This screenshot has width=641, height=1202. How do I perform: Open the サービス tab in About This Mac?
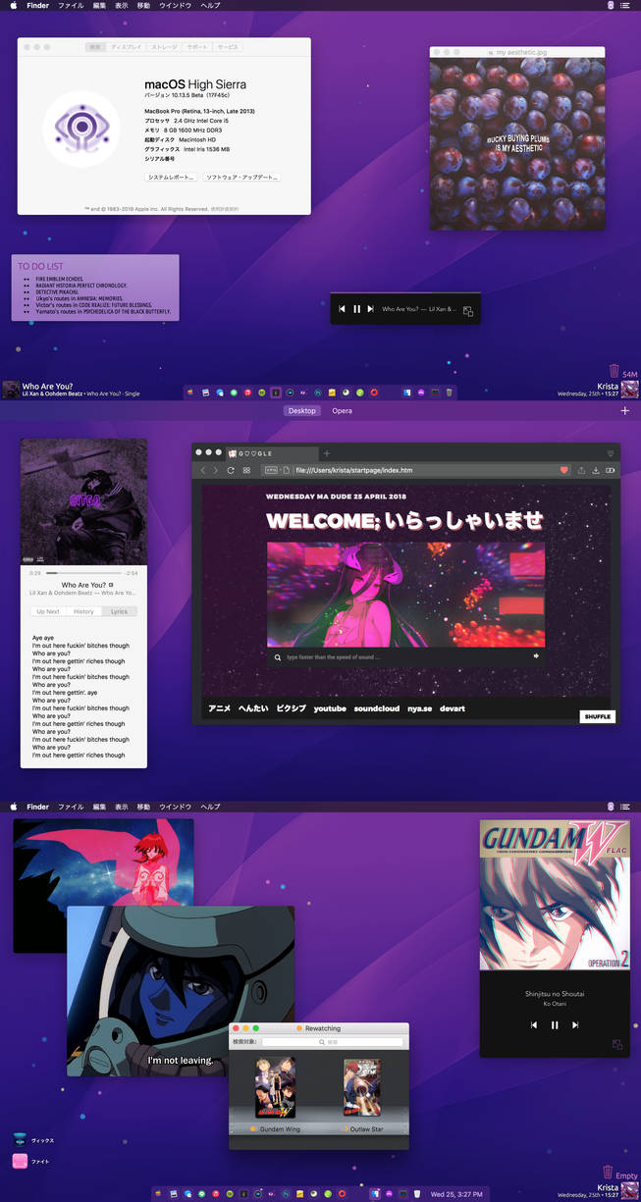pyautogui.click(x=228, y=47)
